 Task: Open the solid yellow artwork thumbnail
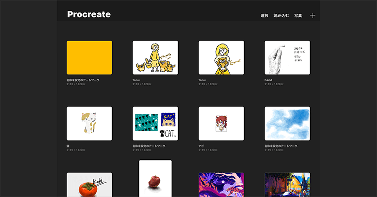(89, 57)
